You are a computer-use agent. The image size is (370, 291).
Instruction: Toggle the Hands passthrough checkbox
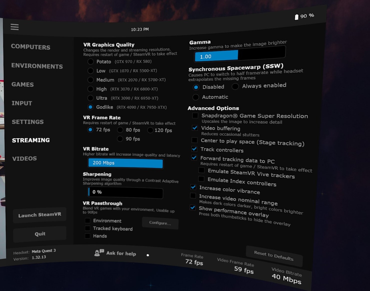click(x=87, y=236)
